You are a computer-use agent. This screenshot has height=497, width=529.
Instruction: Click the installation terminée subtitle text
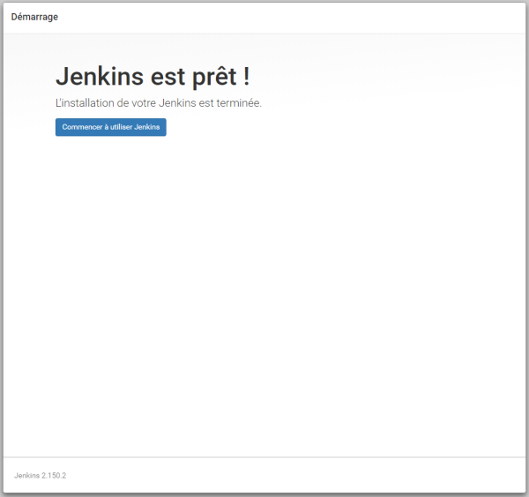click(x=158, y=103)
